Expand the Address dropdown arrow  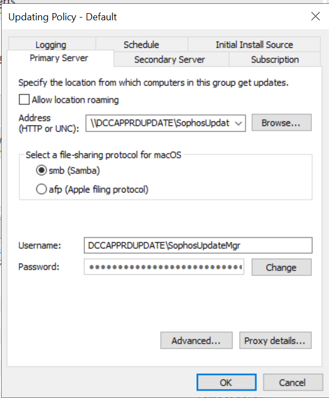239,123
